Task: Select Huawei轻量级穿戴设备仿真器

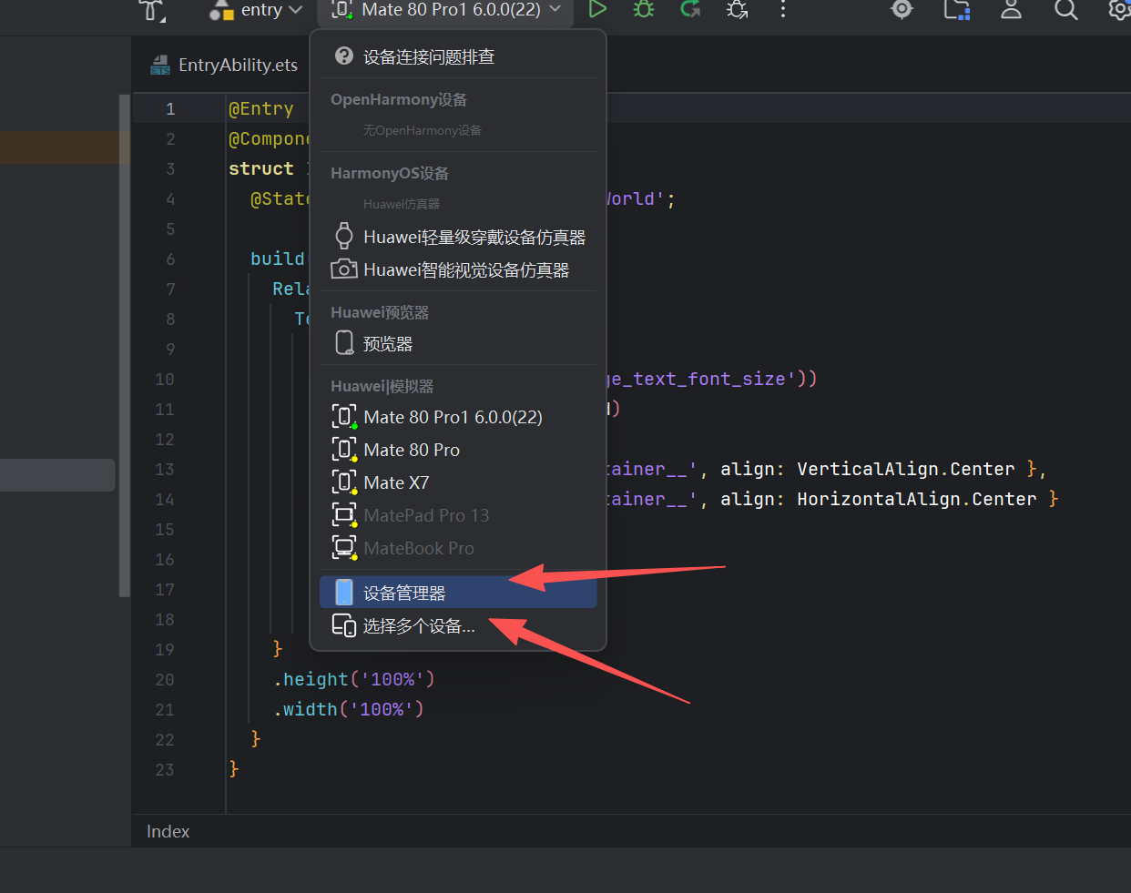Action: 458,237
